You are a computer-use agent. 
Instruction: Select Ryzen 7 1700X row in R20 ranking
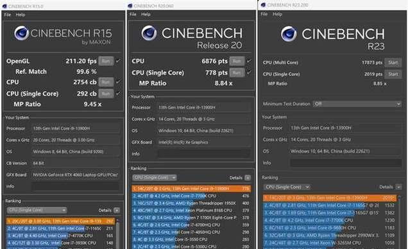coord(191,218)
